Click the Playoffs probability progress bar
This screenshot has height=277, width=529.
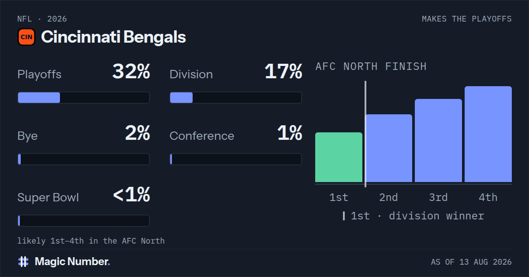[x=83, y=98]
